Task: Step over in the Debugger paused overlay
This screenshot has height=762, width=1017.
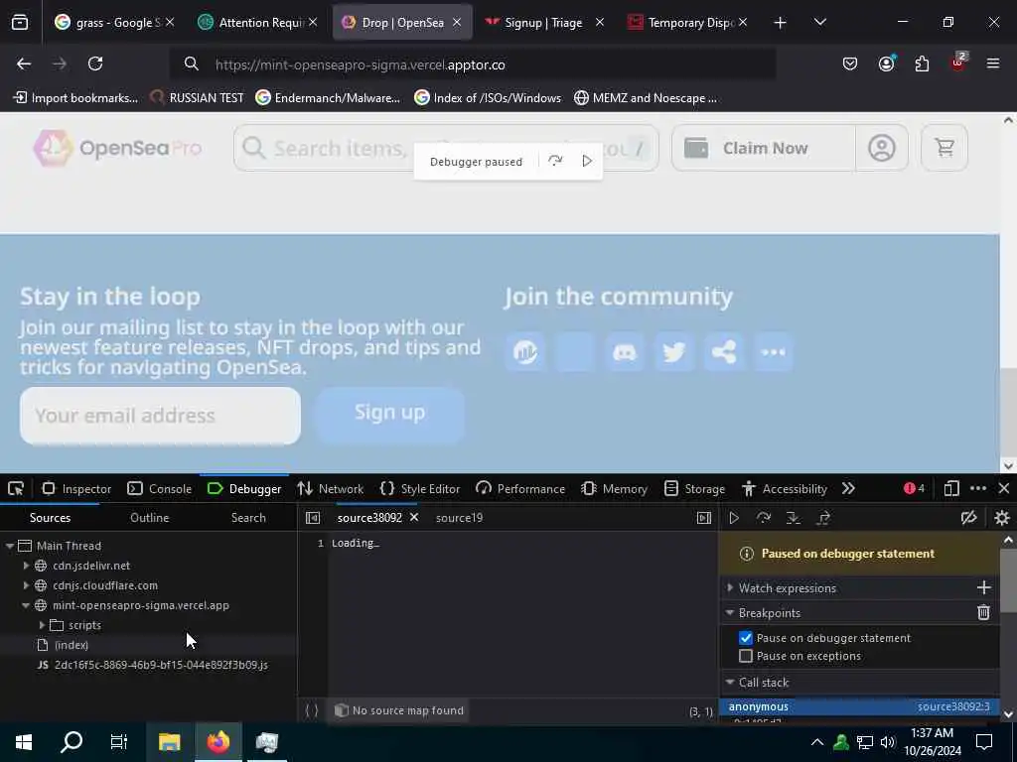Action: click(555, 161)
